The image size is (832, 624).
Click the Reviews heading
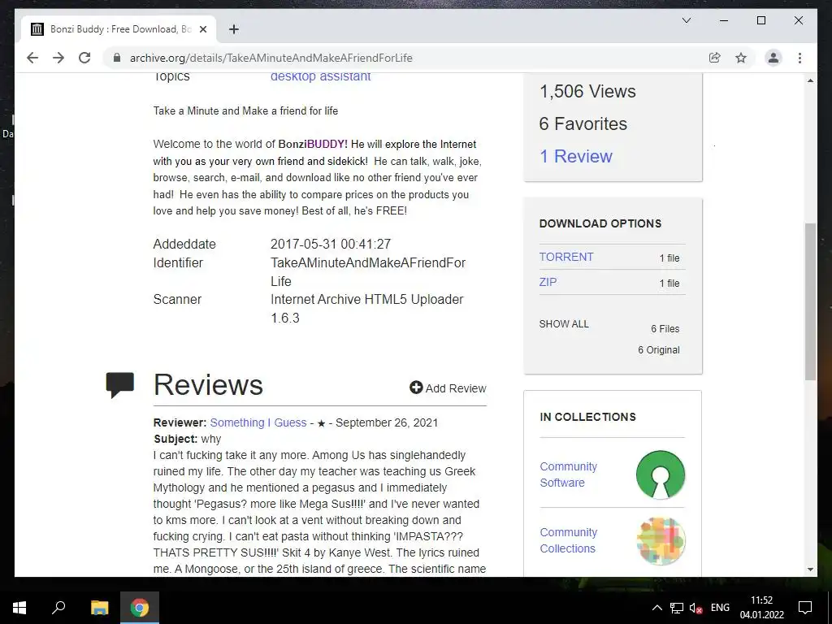208,384
